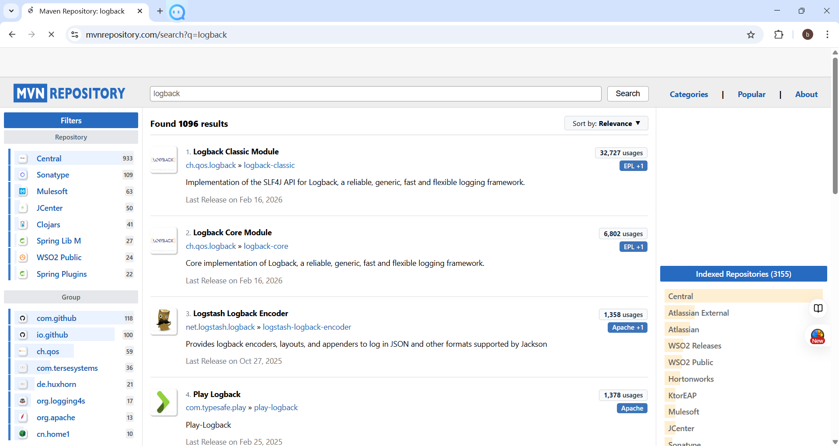The image size is (839, 446).
Task: Filter results by com.tersesystems group
Action: (67, 368)
